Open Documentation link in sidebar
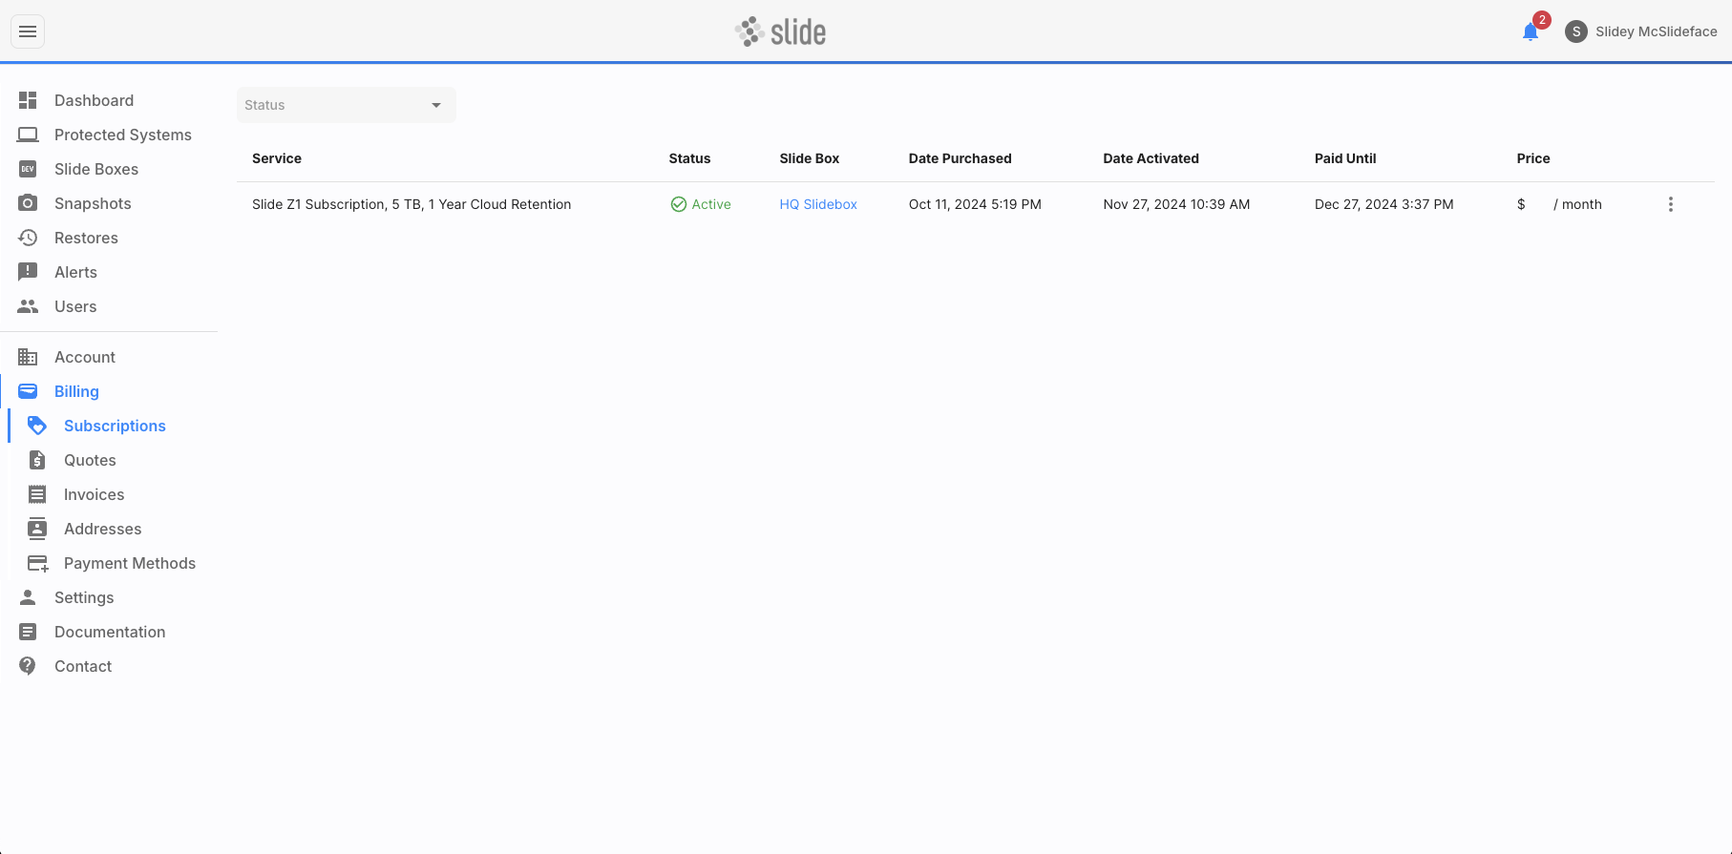This screenshot has width=1732, height=854. coord(110,632)
